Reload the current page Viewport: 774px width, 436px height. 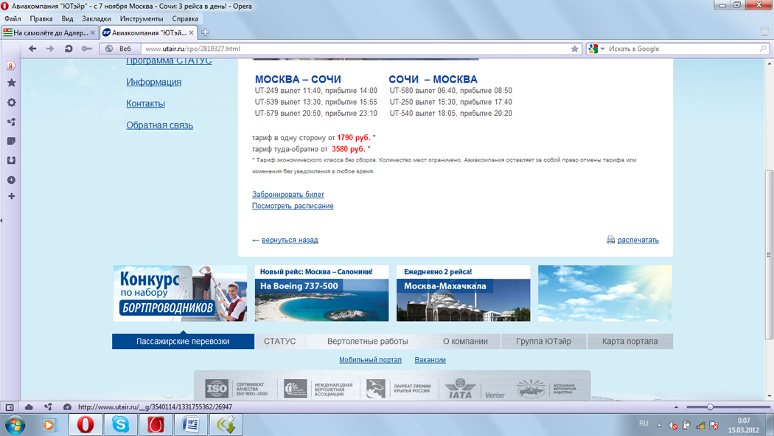[x=69, y=49]
